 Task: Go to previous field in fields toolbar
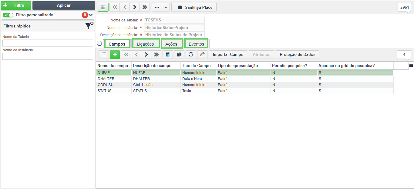pyautogui.click(x=136, y=54)
